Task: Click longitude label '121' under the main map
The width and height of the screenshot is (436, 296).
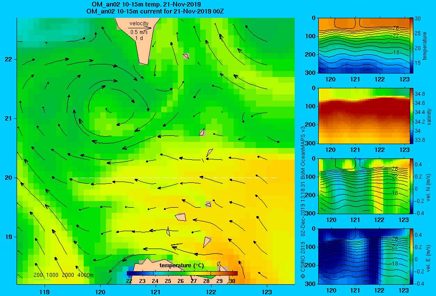Action: coord(156,292)
